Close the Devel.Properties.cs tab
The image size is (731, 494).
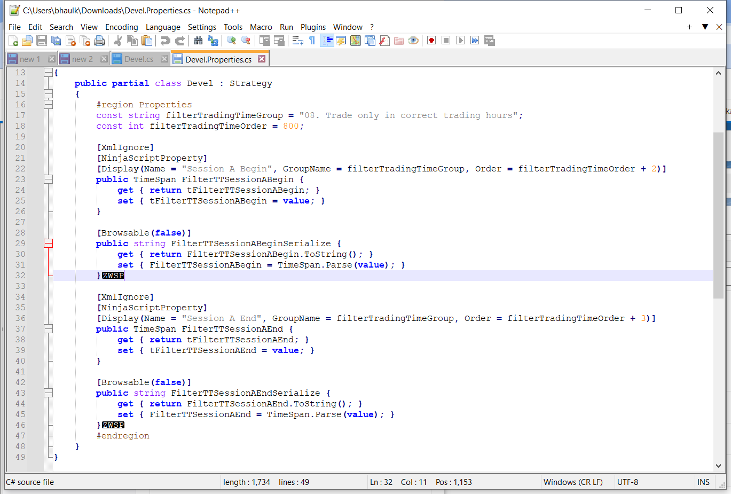click(262, 59)
